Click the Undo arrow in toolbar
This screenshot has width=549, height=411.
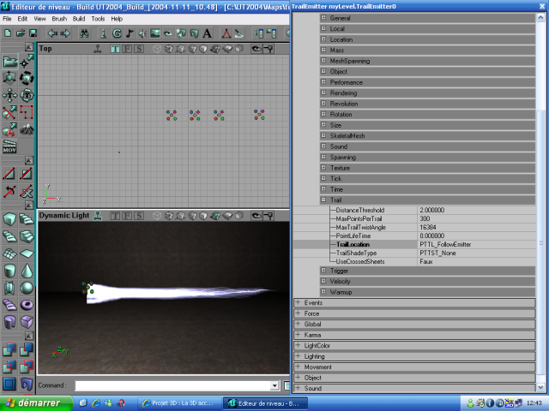click(51, 33)
